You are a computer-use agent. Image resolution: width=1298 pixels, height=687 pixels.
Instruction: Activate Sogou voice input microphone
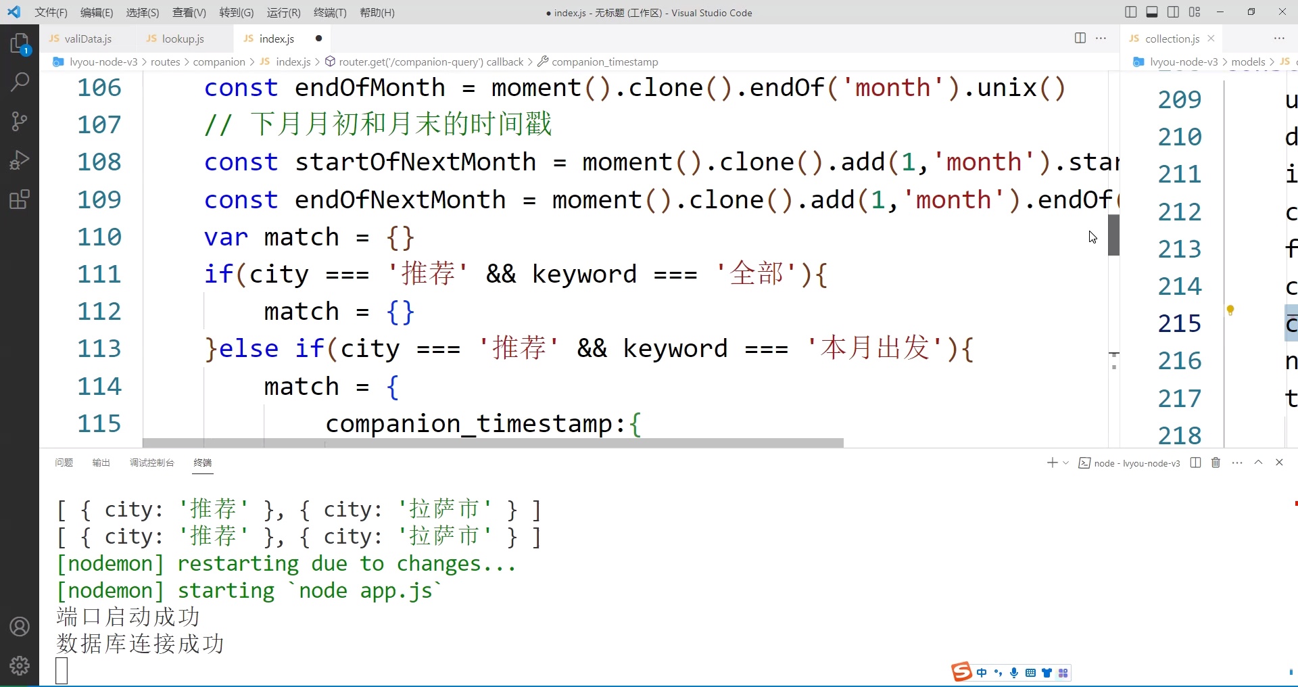[x=1014, y=672]
